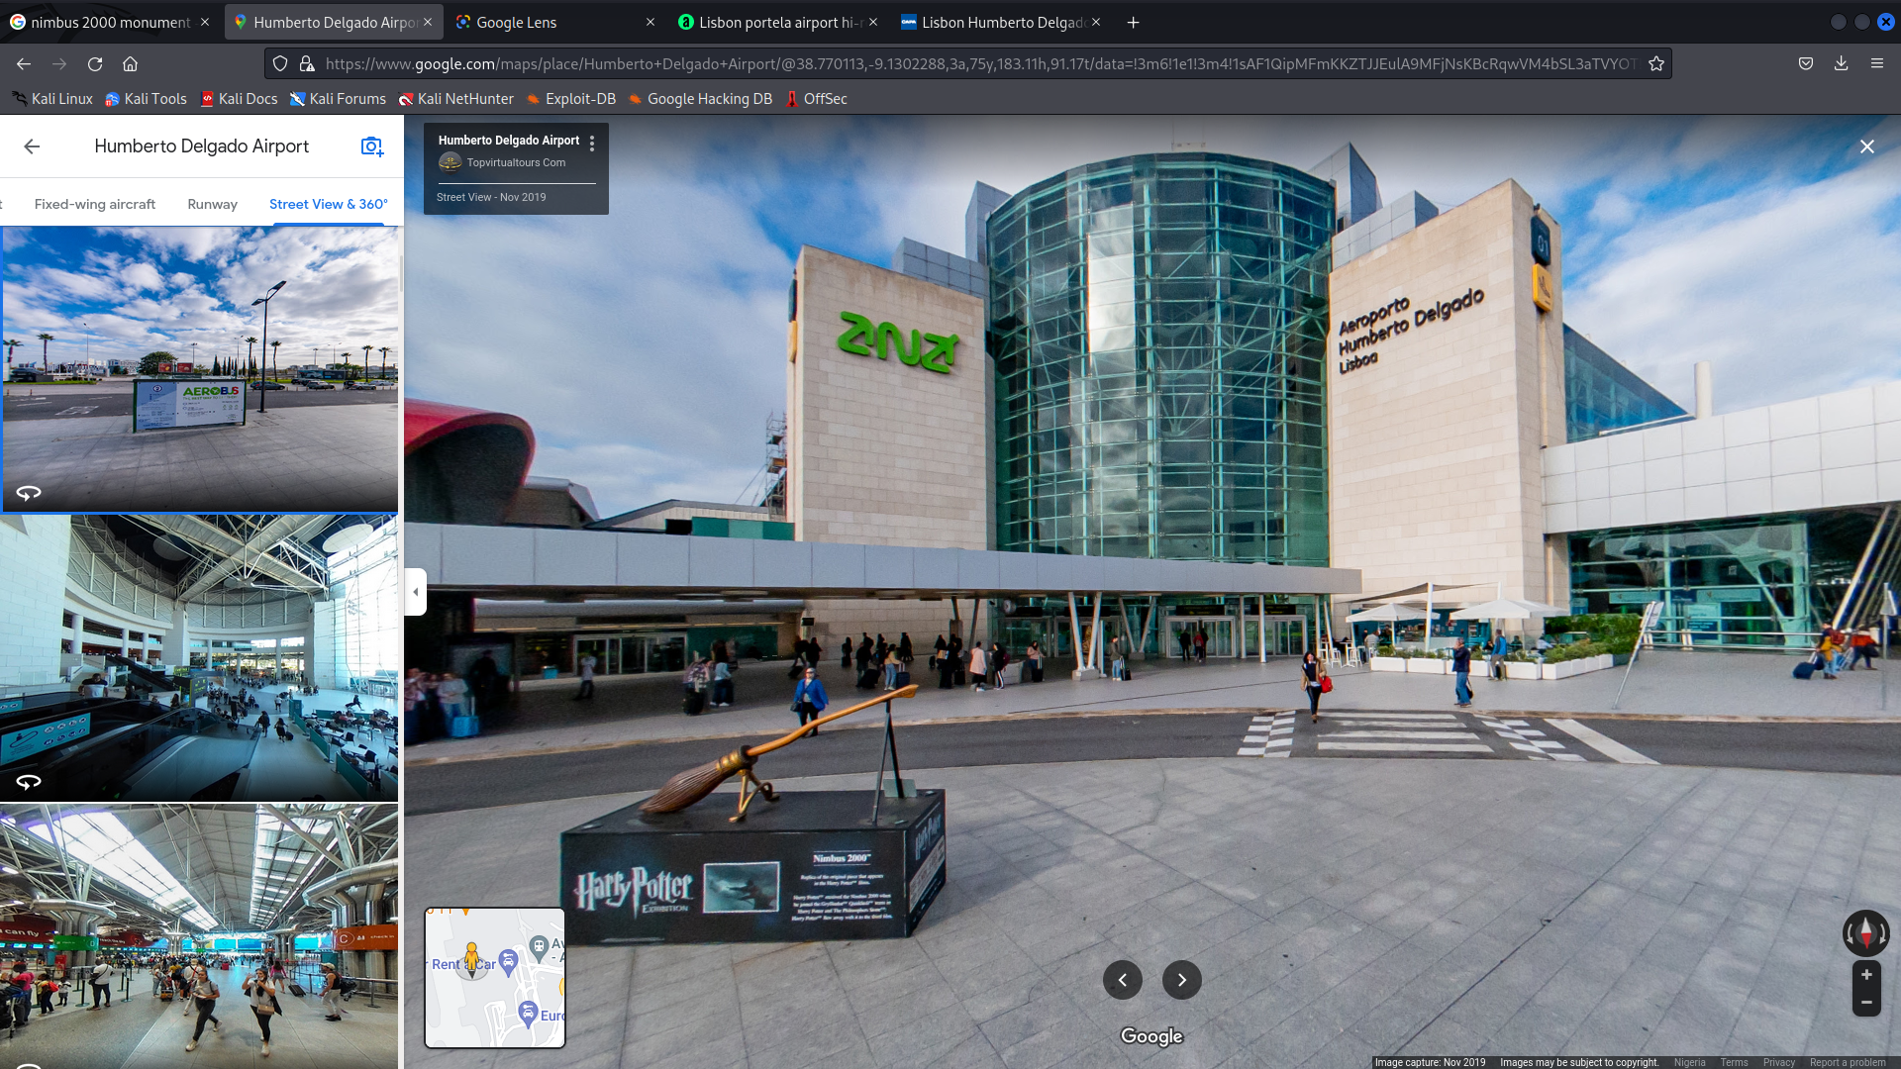Click the Google logo on the Street View

click(1151, 1036)
